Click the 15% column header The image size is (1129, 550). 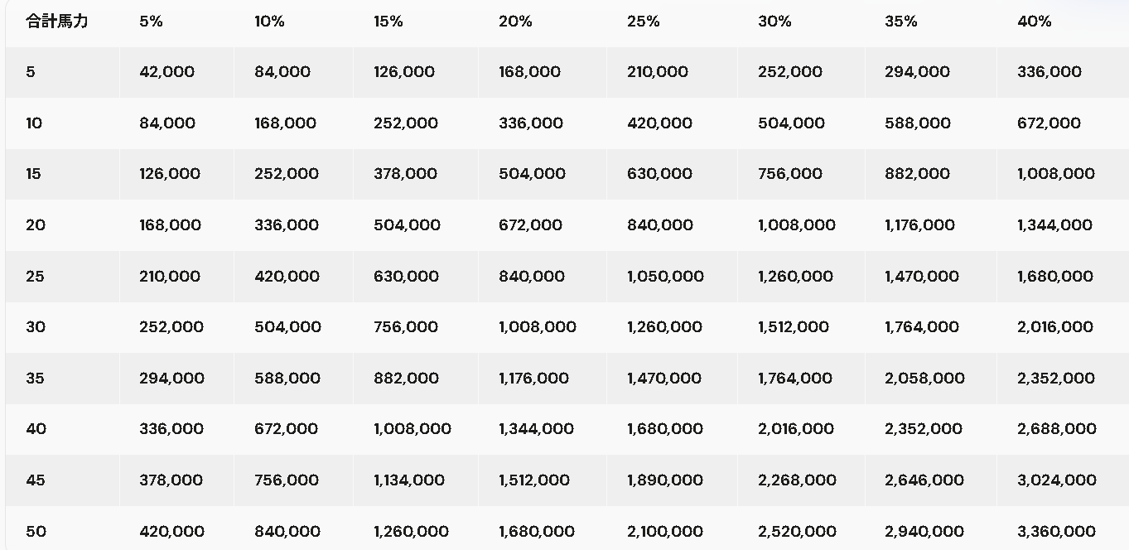pyautogui.click(x=388, y=22)
